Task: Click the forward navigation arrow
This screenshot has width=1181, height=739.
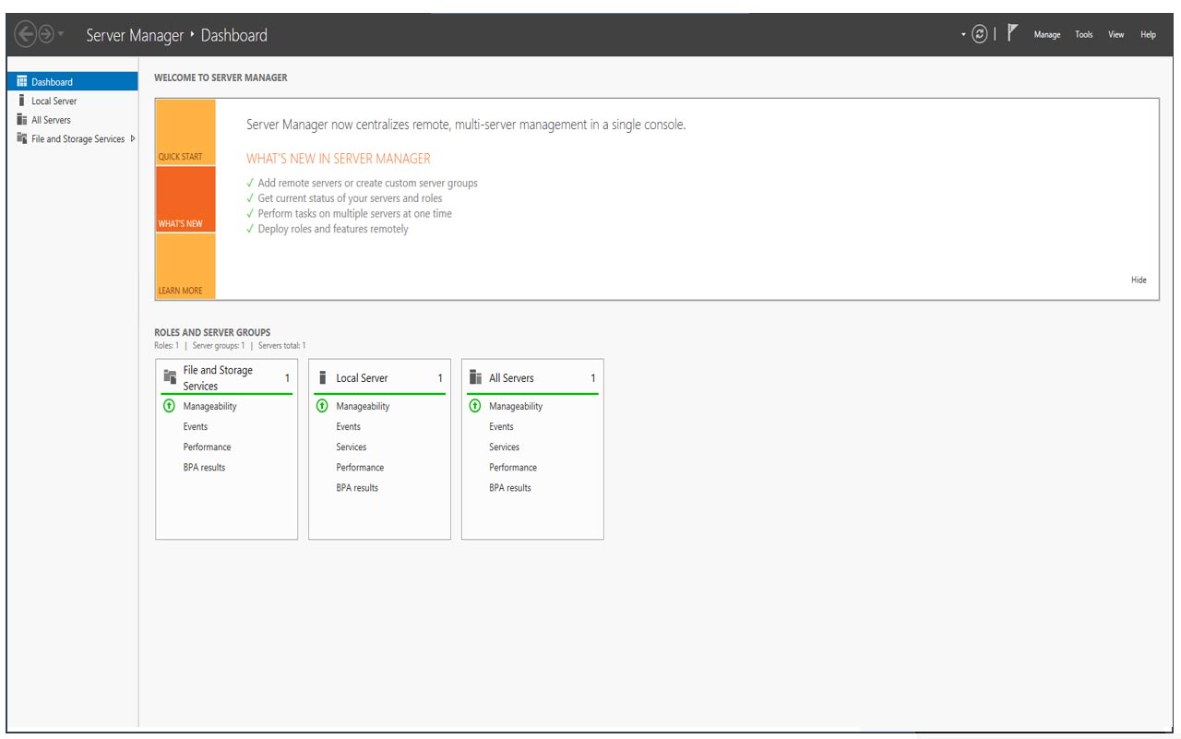Action: [46, 35]
